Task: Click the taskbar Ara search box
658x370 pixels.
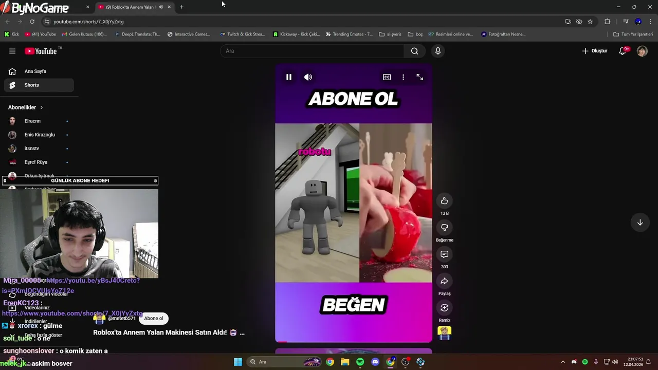Action: pos(284,362)
